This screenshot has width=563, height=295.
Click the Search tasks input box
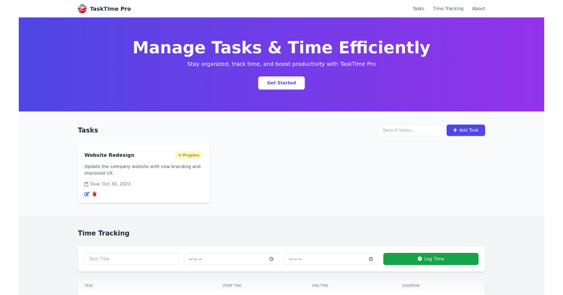[x=410, y=130]
